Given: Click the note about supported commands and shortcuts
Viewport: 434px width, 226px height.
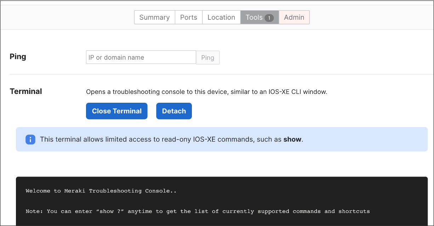Looking at the screenshot, I should pyautogui.click(x=198, y=211).
